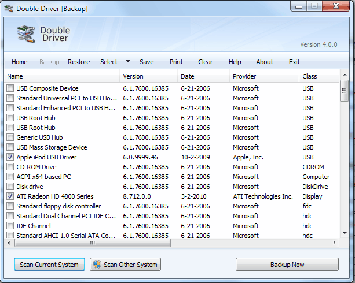The width and height of the screenshot is (355, 283).
Task: Click the vertical scrollbar thumb
Action: (x=345, y=91)
